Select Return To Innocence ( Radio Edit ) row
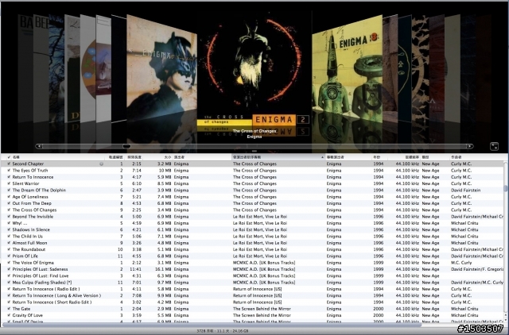 [x=252, y=289]
